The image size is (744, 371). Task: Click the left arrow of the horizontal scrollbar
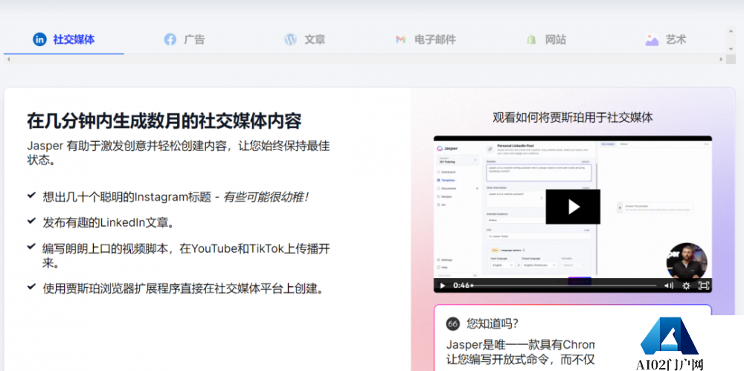pyautogui.click(x=8, y=59)
